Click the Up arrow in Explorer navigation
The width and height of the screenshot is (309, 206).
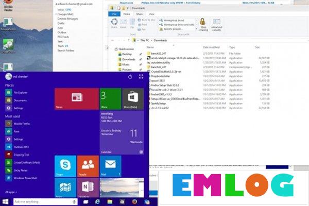point(128,40)
